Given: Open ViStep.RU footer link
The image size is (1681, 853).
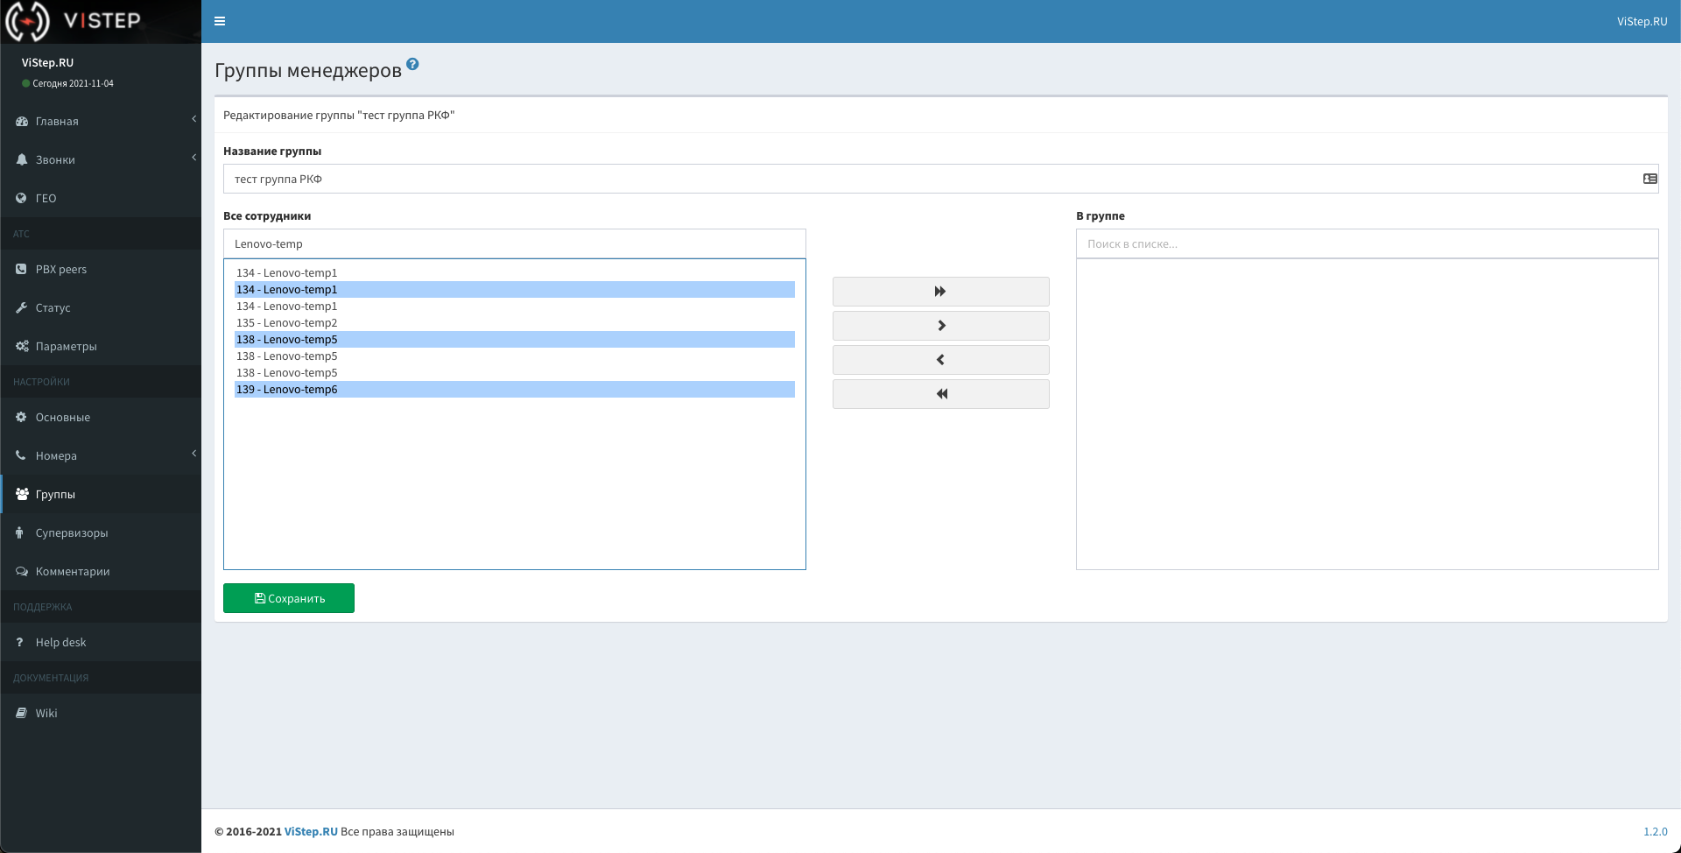Looking at the screenshot, I should [x=311, y=832].
